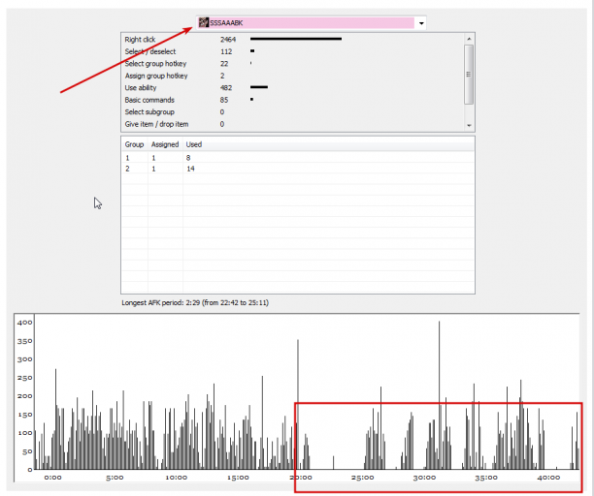594x496 pixels.
Task: Click the action list scrollbar thumb
Action: pos(469,74)
